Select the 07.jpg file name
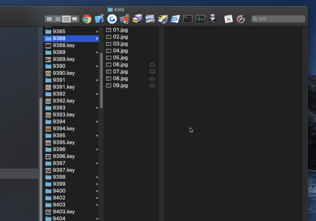Image resolution: width=316 pixels, height=221 pixels. pos(120,72)
